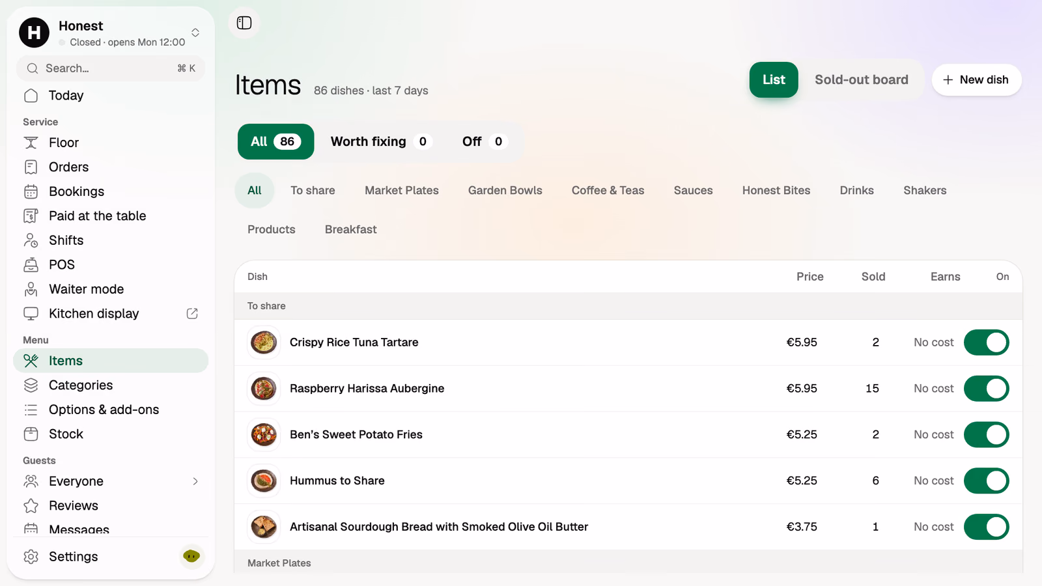The width and height of the screenshot is (1042, 586).
Task: Open Waiter mode via its icon
Action: point(31,289)
